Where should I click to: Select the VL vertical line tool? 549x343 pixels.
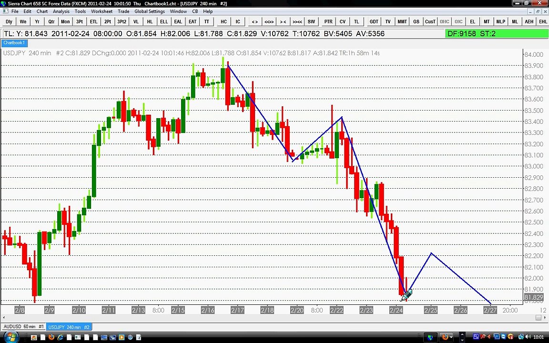pos(136,22)
